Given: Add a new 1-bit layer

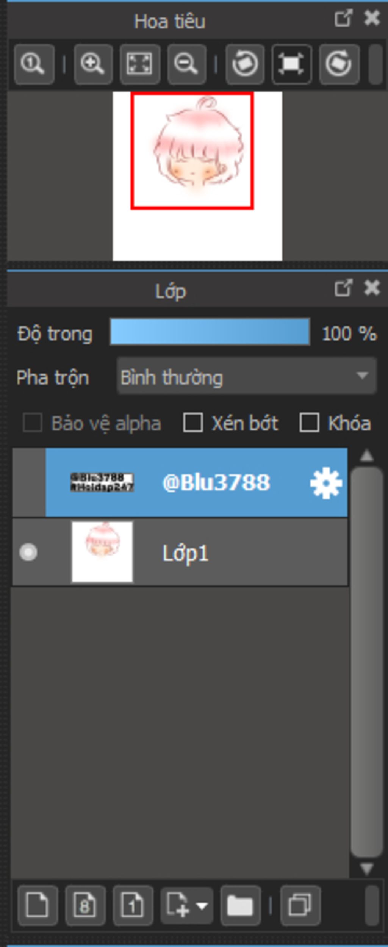Looking at the screenshot, I should [x=133, y=906].
